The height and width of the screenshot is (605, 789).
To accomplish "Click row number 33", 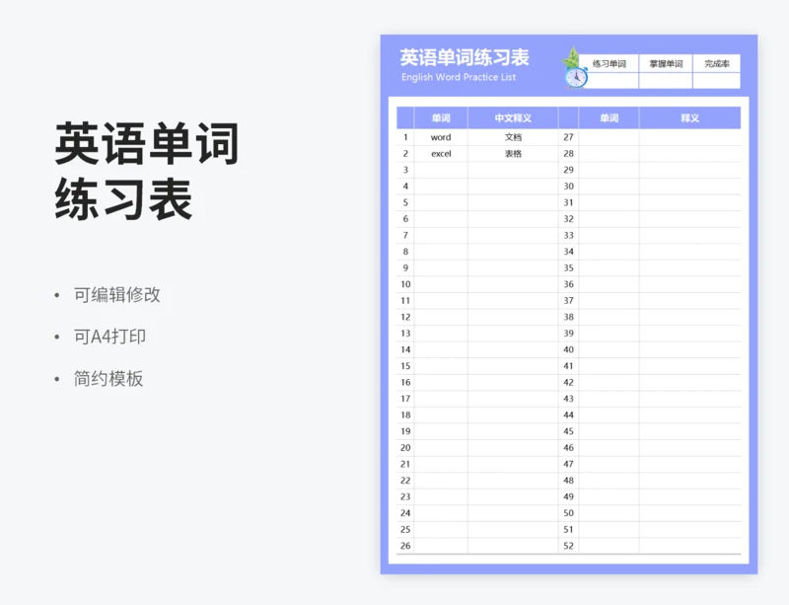I will click(x=569, y=235).
